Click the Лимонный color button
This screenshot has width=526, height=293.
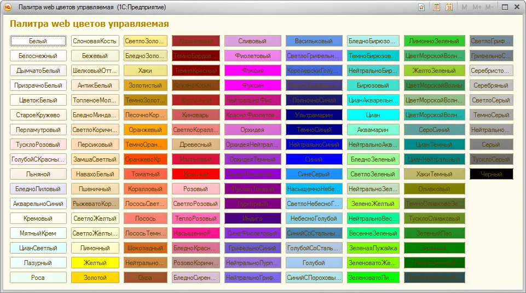pos(95,248)
